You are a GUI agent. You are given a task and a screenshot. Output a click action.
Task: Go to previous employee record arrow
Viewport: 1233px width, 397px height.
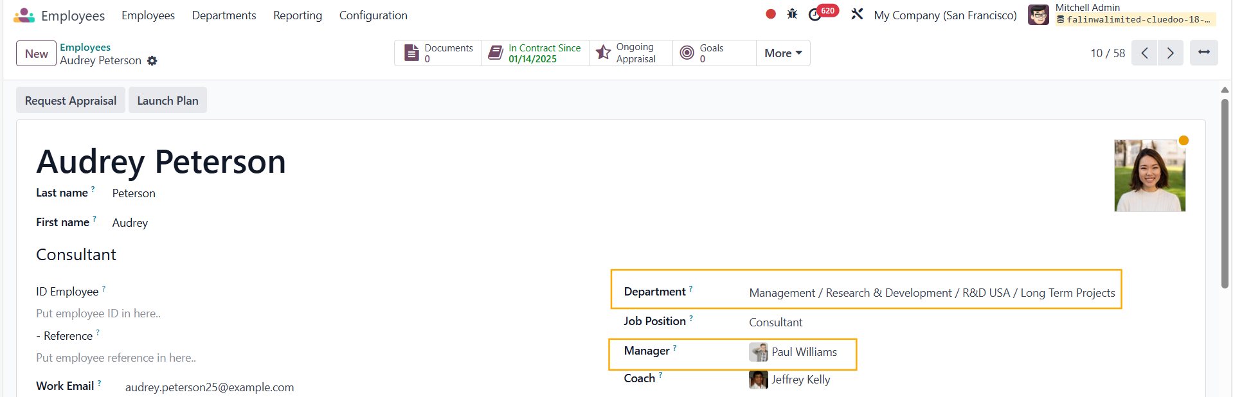pos(1144,53)
